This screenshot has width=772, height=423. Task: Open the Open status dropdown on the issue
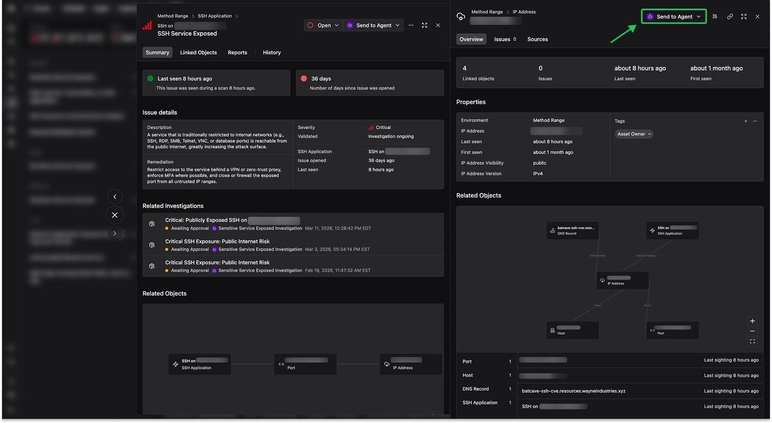coord(323,25)
